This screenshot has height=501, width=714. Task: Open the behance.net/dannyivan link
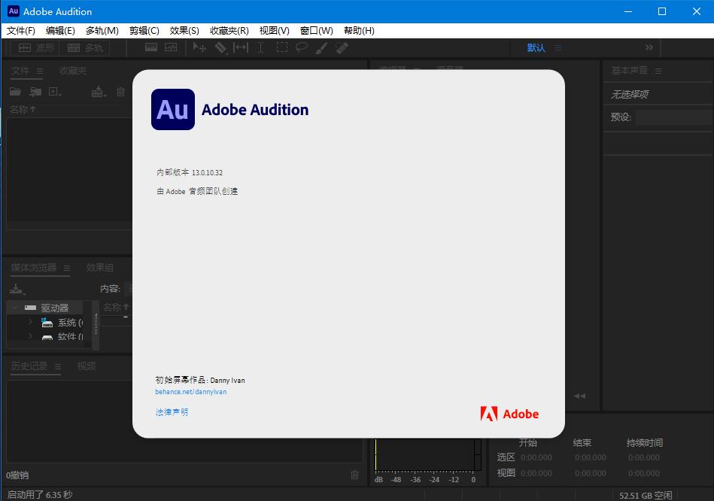(191, 392)
